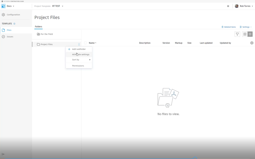Sort by the Name column

[x=92, y=43]
